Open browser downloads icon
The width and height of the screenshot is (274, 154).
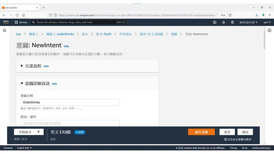(x=257, y=15)
